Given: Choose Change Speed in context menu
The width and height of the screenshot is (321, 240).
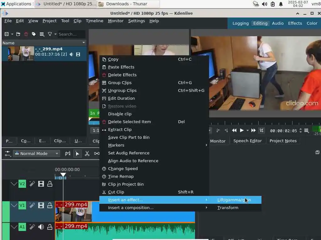Looking at the screenshot, I should [x=154, y=168].
